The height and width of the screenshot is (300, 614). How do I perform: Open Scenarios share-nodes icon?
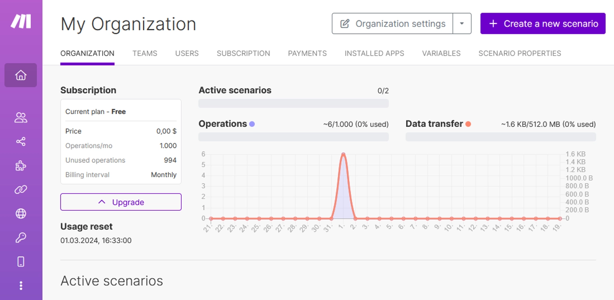click(x=21, y=142)
